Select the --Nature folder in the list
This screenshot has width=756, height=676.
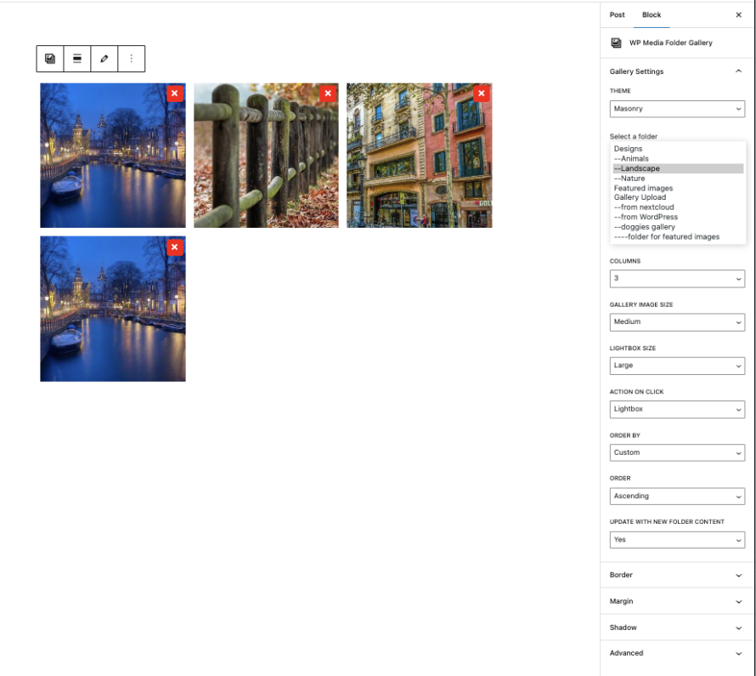(x=629, y=179)
